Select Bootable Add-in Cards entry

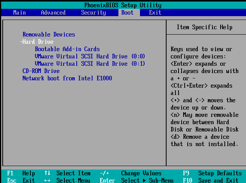pyautogui.click(x=67, y=49)
